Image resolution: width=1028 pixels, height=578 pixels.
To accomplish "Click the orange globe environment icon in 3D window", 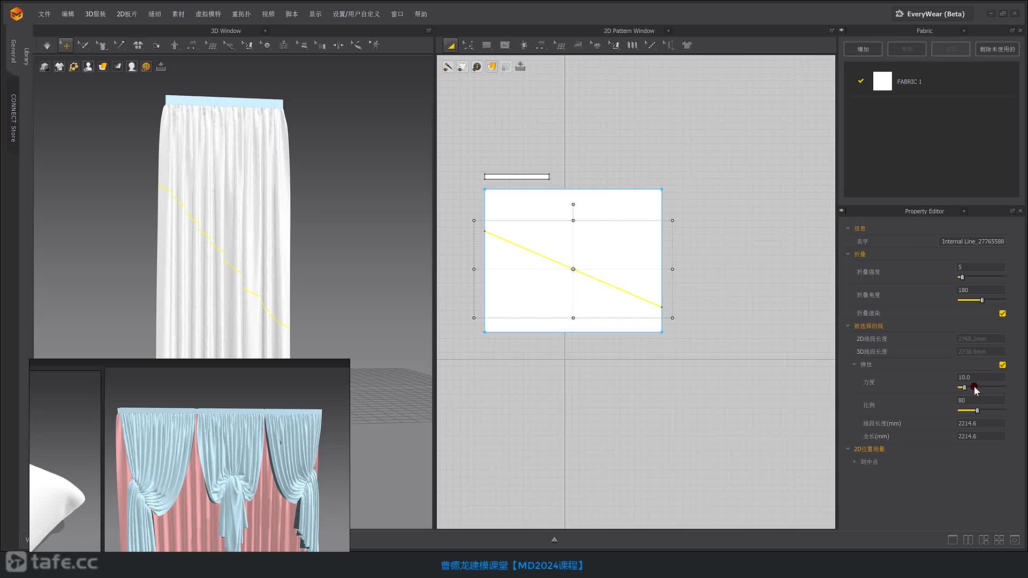I will [146, 66].
